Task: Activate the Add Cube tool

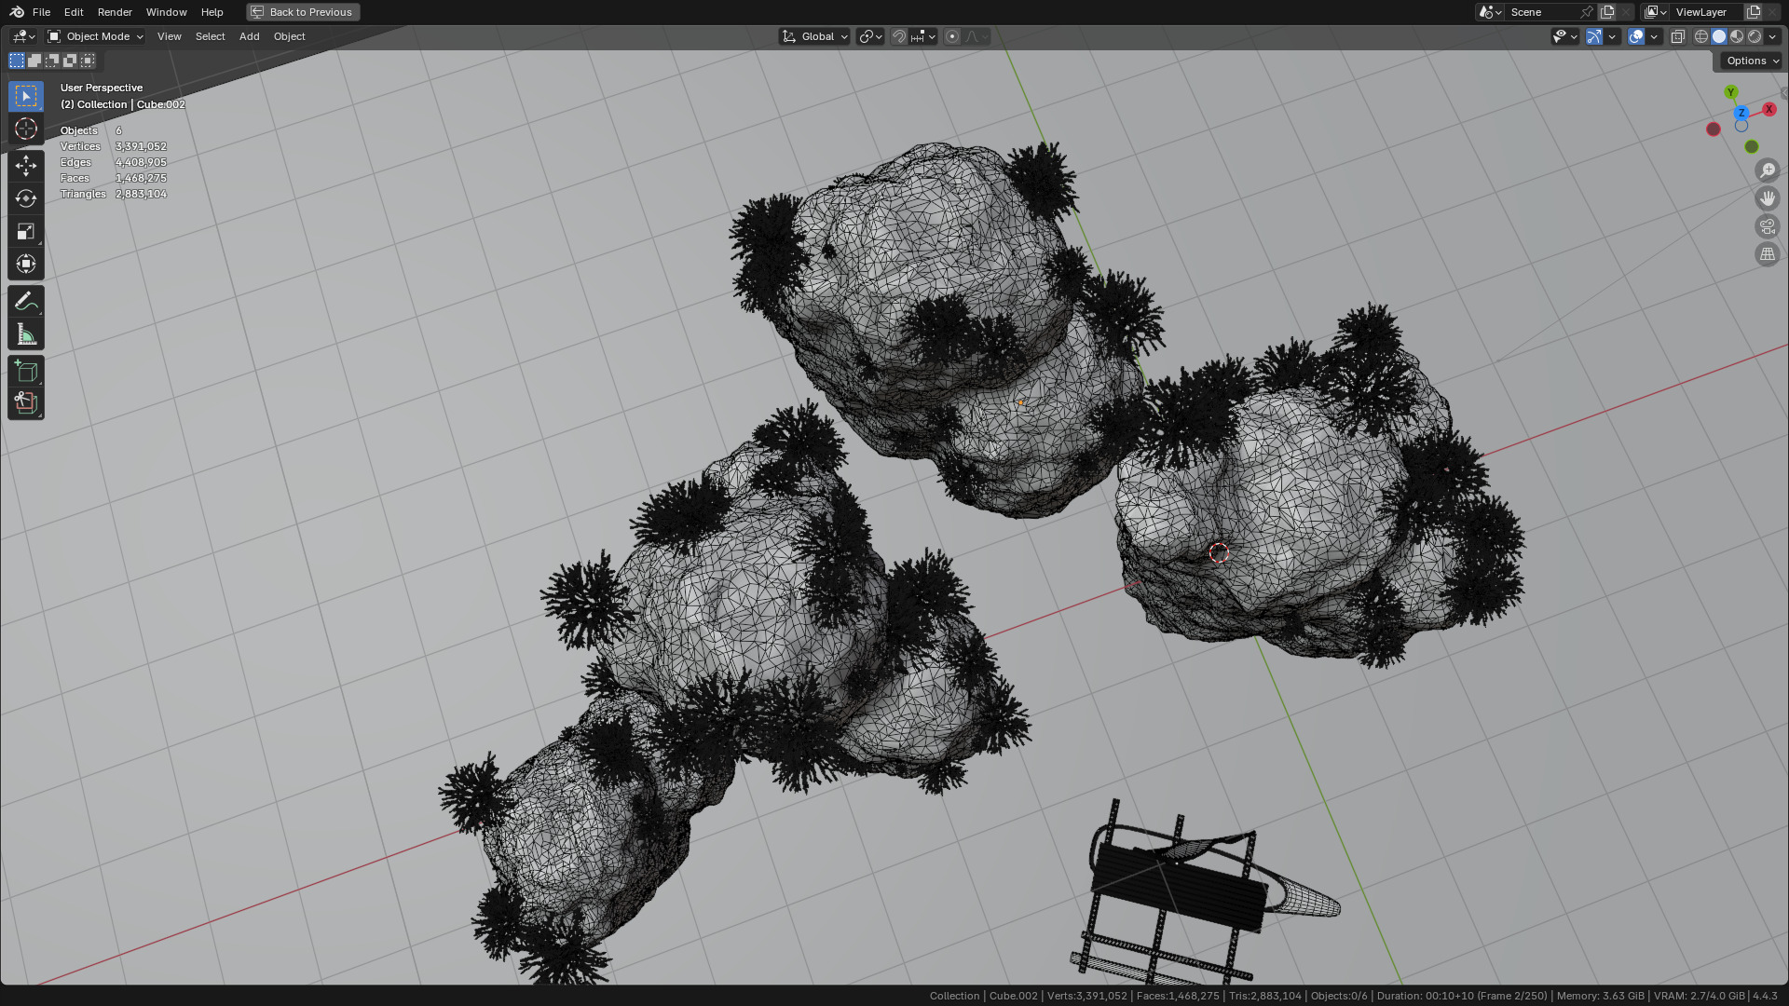Action: pyautogui.click(x=26, y=371)
